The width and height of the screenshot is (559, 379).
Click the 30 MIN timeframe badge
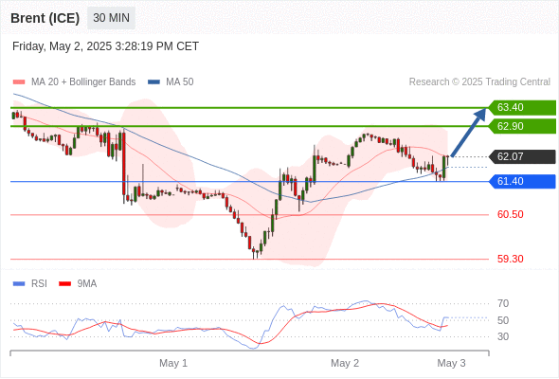point(111,18)
